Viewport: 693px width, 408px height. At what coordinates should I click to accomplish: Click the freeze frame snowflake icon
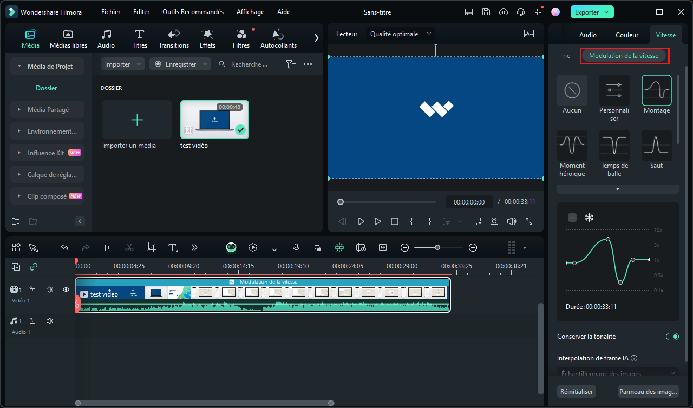pyautogui.click(x=589, y=218)
